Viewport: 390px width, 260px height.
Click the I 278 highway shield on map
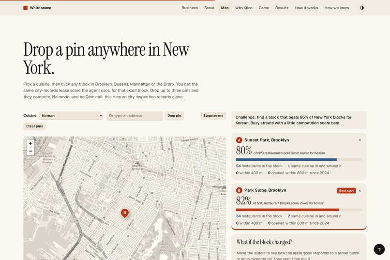(75, 221)
